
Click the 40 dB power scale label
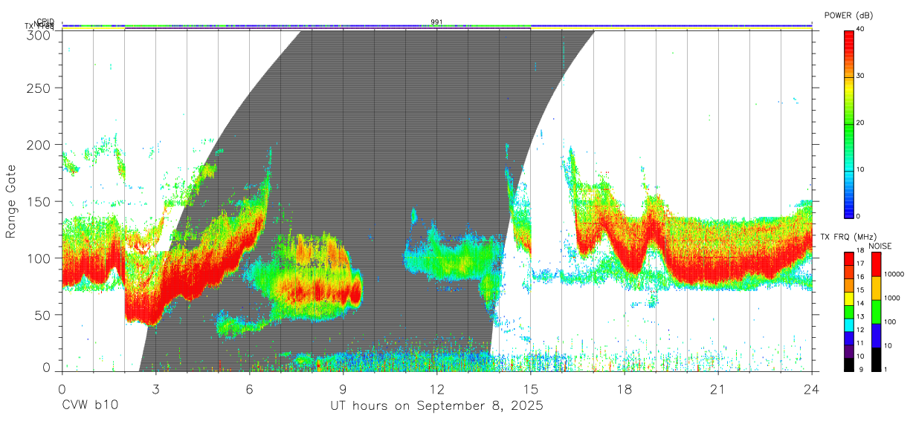coord(860,30)
